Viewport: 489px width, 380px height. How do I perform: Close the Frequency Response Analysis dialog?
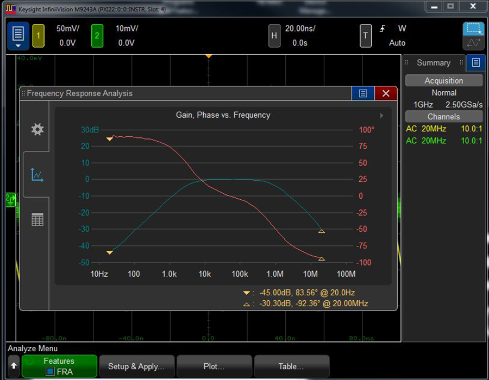pyautogui.click(x=386, y=93)
